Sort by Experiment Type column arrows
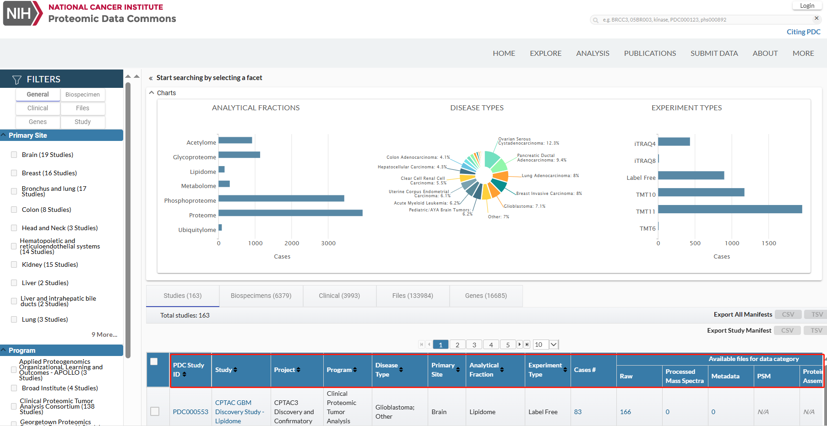827x426 pixels. (565, 370)
